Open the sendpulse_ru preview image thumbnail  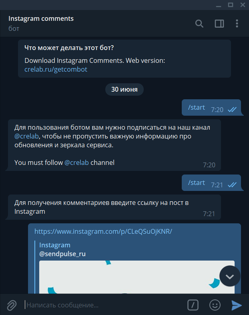click(x=137, y=277)
